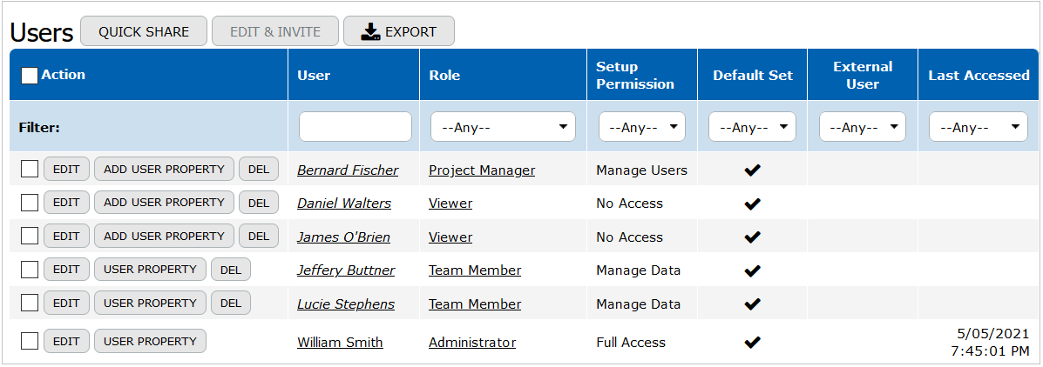Expand the Setup Permission filter dropdown
Screen dimensions: 1043x367
click(641, 127)
